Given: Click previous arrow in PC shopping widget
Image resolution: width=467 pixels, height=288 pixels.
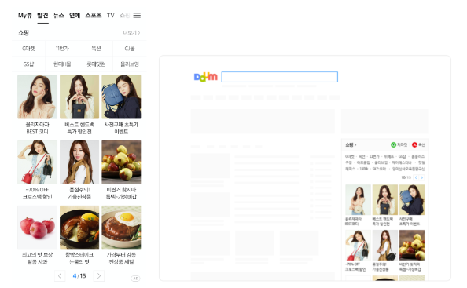Looking at the screenshot, I should pyautogui.click(x=416, y=177).
